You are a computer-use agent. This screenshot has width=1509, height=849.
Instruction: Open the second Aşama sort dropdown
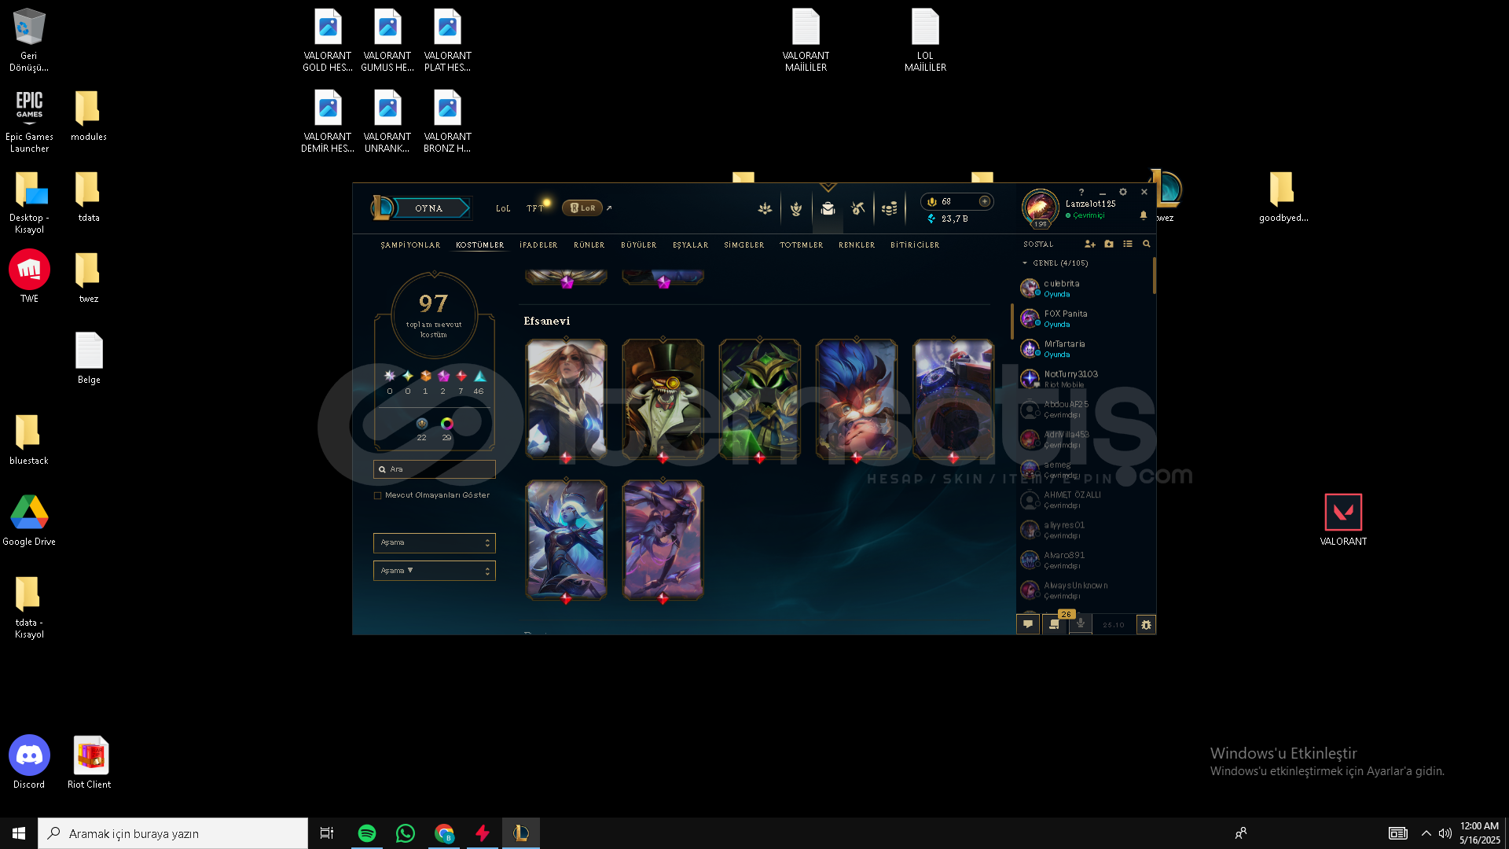point(434,571)
